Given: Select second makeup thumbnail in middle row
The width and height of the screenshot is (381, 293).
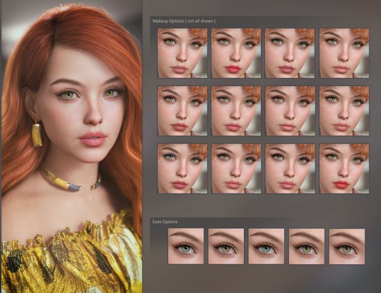Looking at the screenshot, I should tap(236, 111).
